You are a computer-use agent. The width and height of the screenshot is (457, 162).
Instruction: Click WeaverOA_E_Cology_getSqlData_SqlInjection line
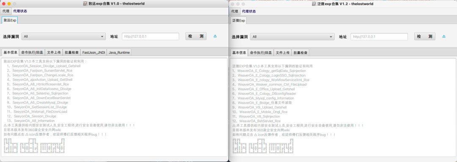pos(269,71)
